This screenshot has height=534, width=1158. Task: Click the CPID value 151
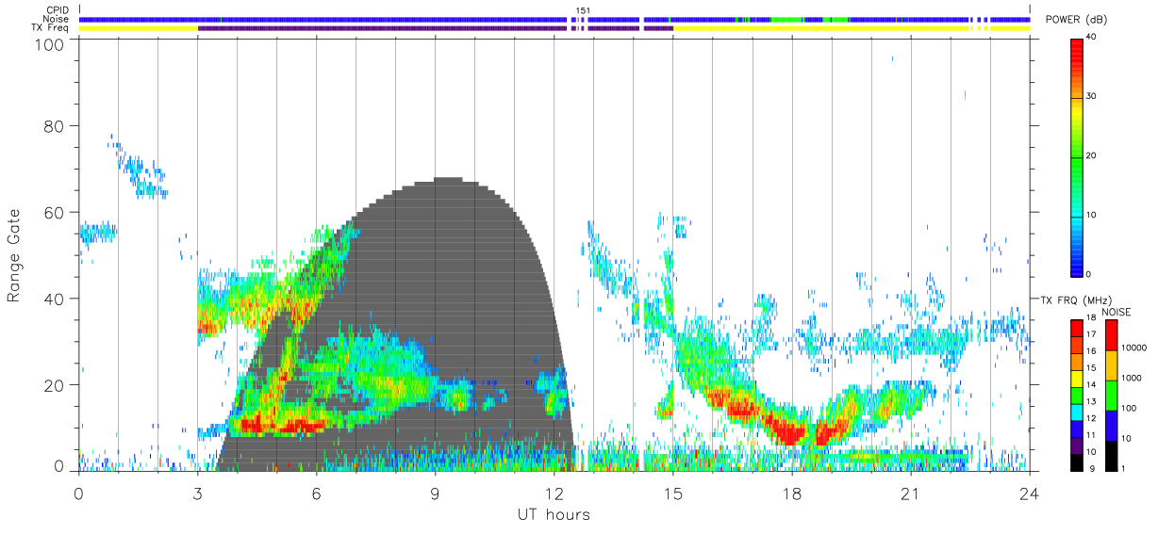[x=584, y=10]
